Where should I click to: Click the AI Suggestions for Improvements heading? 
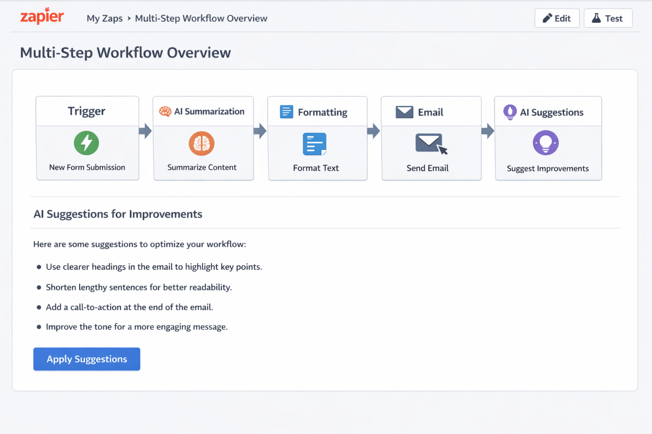[118, 214]
